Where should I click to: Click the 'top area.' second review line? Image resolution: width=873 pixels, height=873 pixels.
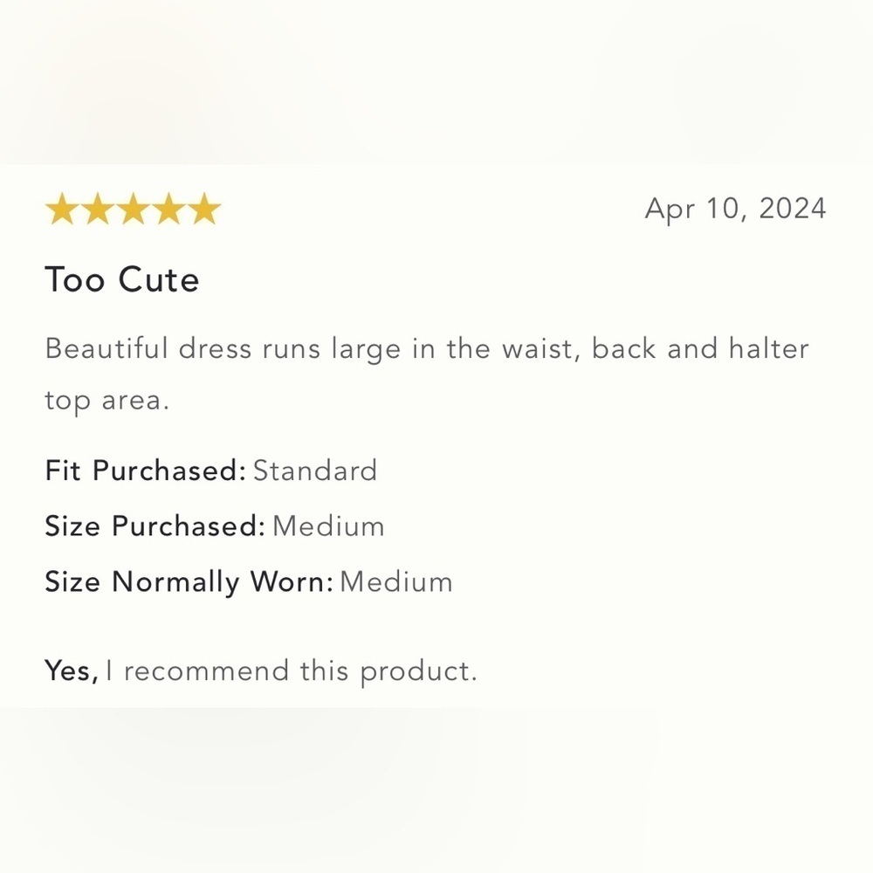point(107,401)
